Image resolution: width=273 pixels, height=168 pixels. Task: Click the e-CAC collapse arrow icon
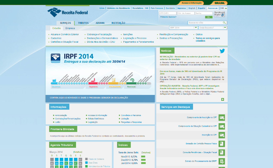[226, 8]
